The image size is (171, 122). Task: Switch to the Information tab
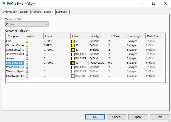pos(10,12)
